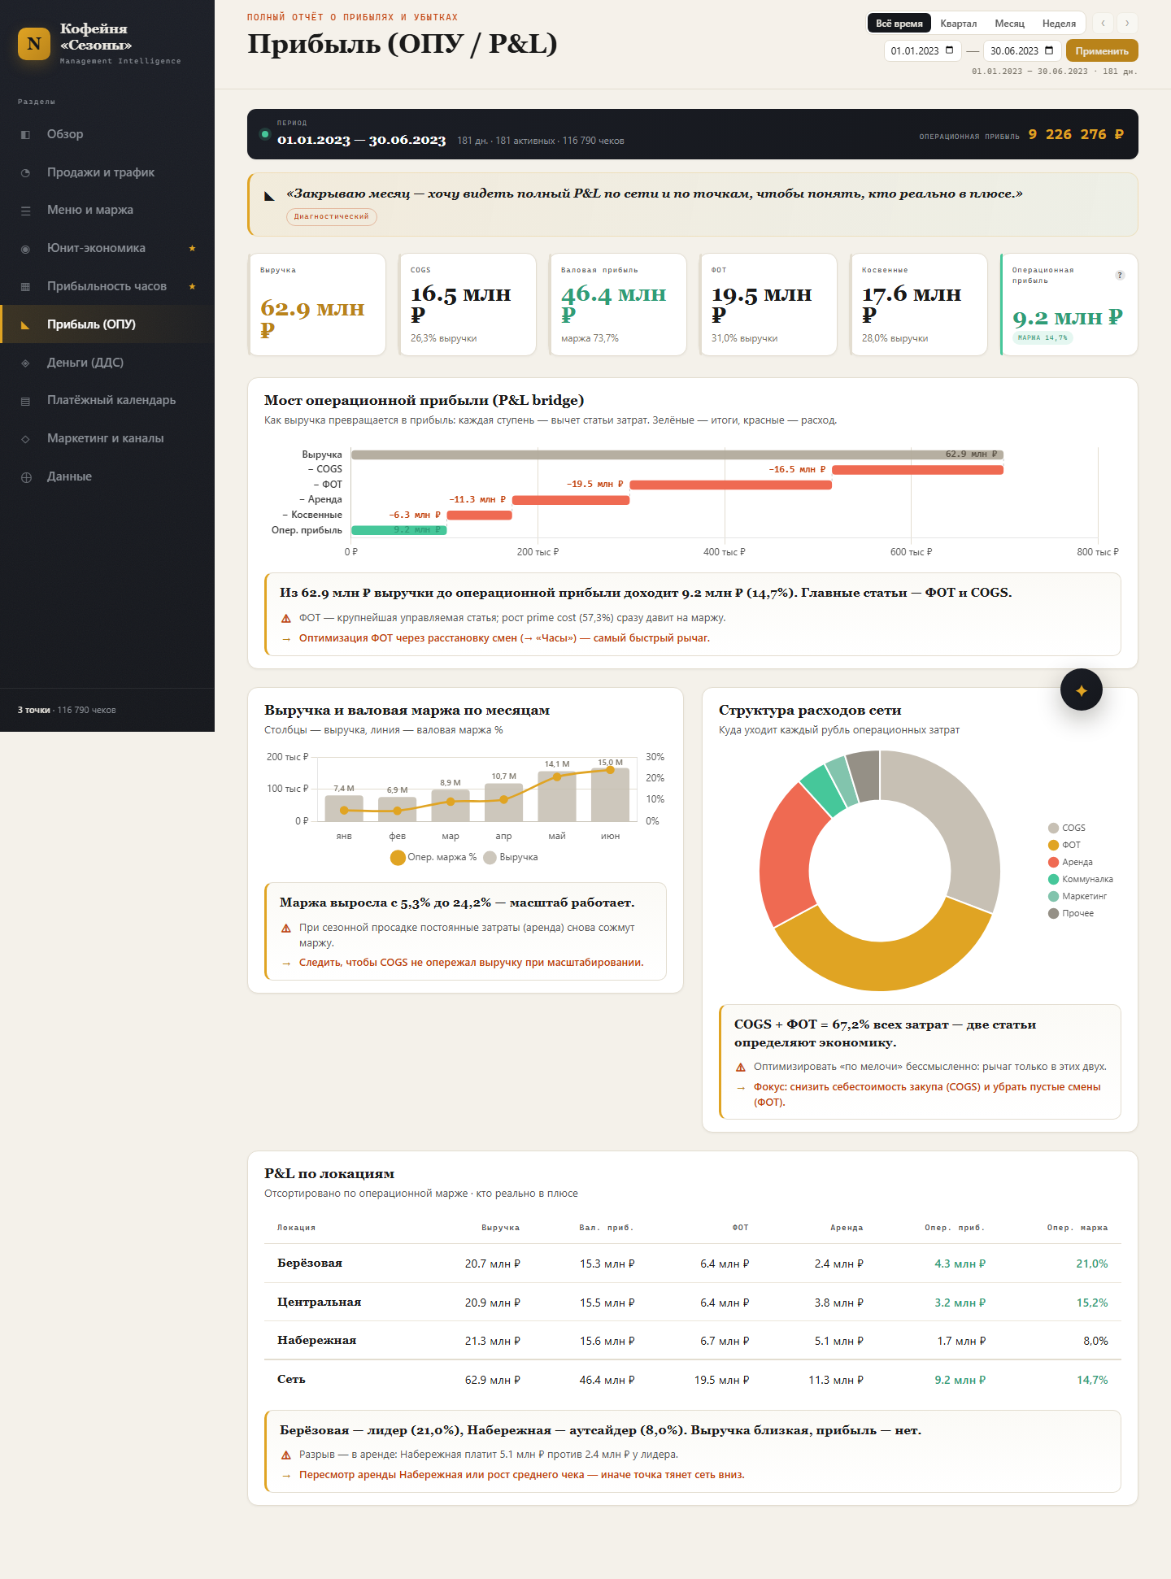Click the 9 226 276 ₽ operating profit value
Image resolution: width=1171 pixels, height=1579 pixels.
(x=1076, y=134)
